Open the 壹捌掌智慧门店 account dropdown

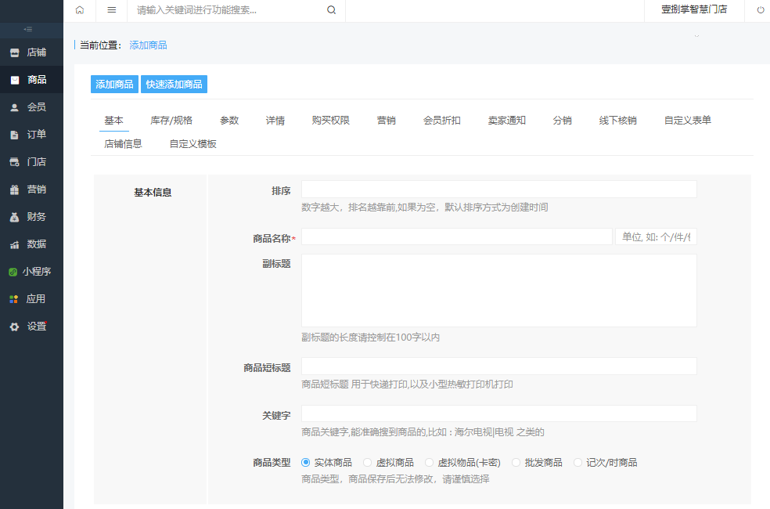(x=694, y=10)
